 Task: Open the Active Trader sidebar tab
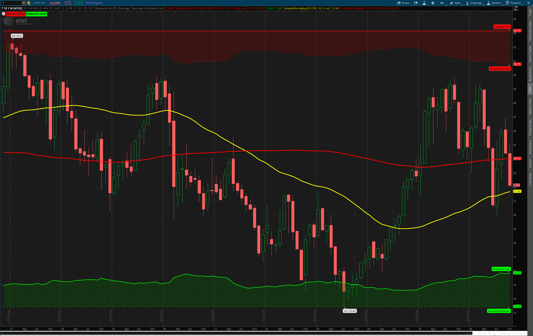click(530, 54)
